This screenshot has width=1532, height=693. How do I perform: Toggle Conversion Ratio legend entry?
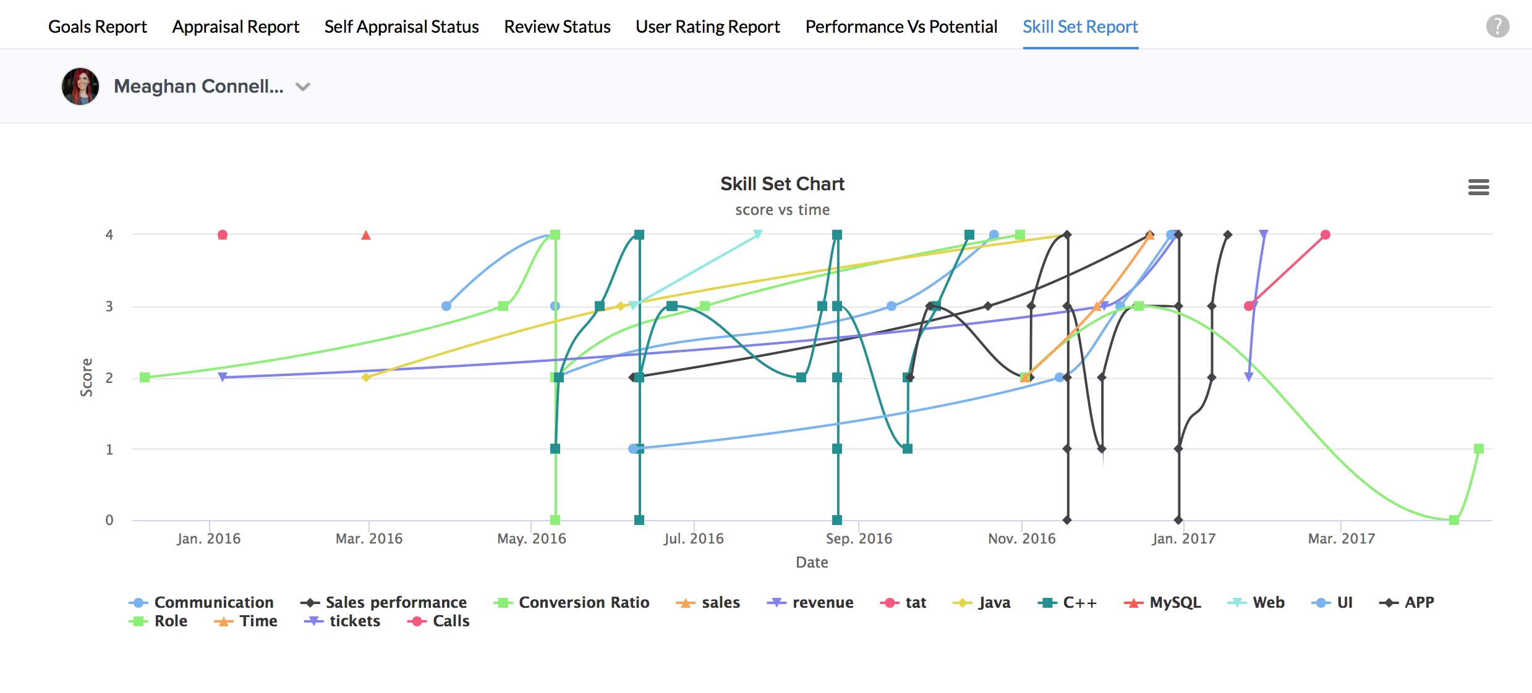click(584, 602)
